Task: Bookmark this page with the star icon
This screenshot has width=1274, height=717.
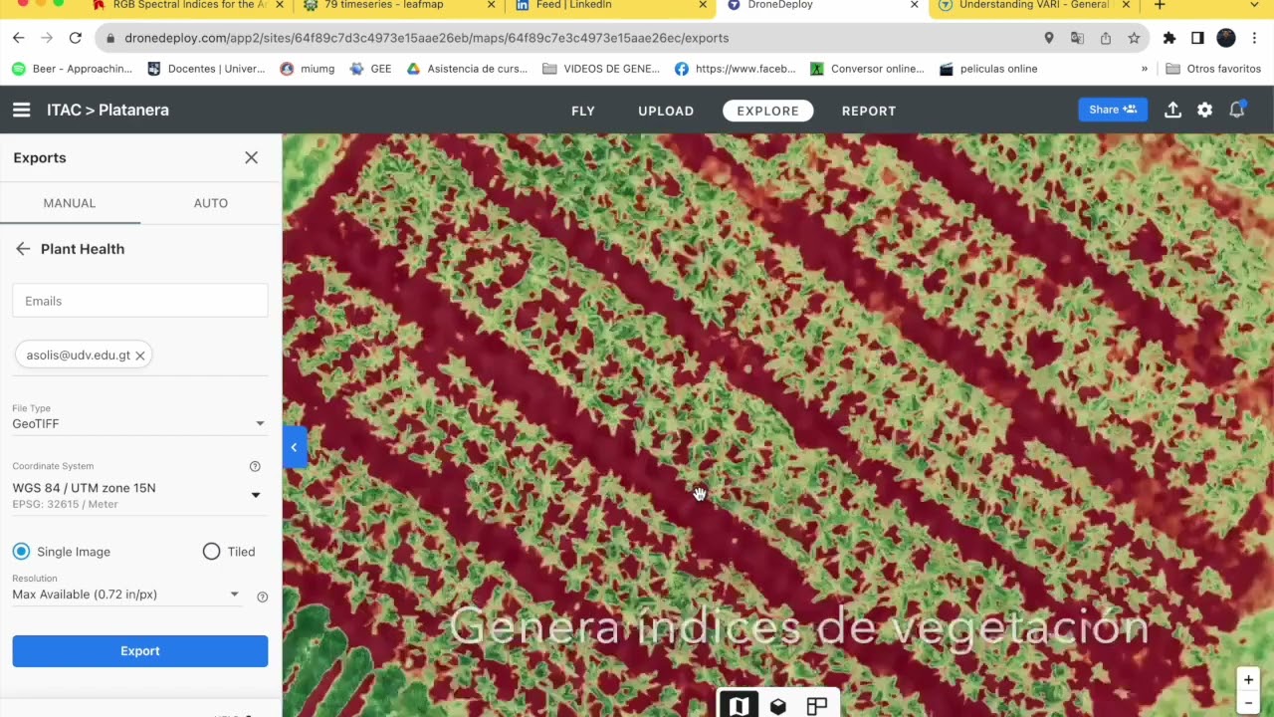Action: 1134,38
